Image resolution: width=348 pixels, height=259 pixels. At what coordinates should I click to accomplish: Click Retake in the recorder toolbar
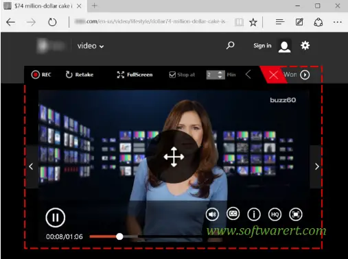tap(80, 75)
